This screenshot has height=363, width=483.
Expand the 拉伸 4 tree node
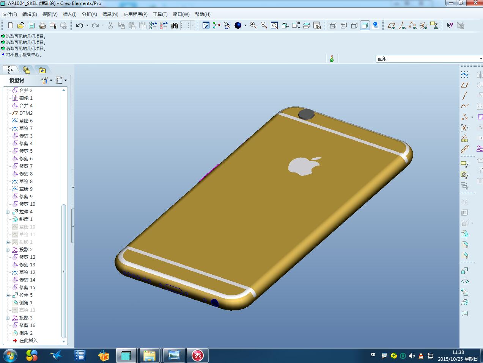tap(8, 212)
